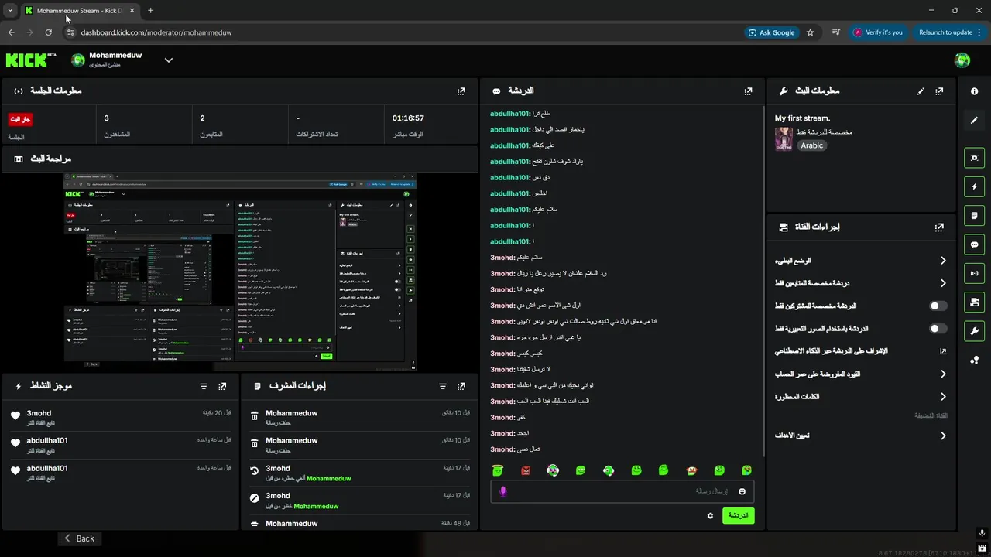Viewport: 991px width, 557px height.
Task: Click the pencil edit icon in right sidebar
Action: [x=974, y=120]
